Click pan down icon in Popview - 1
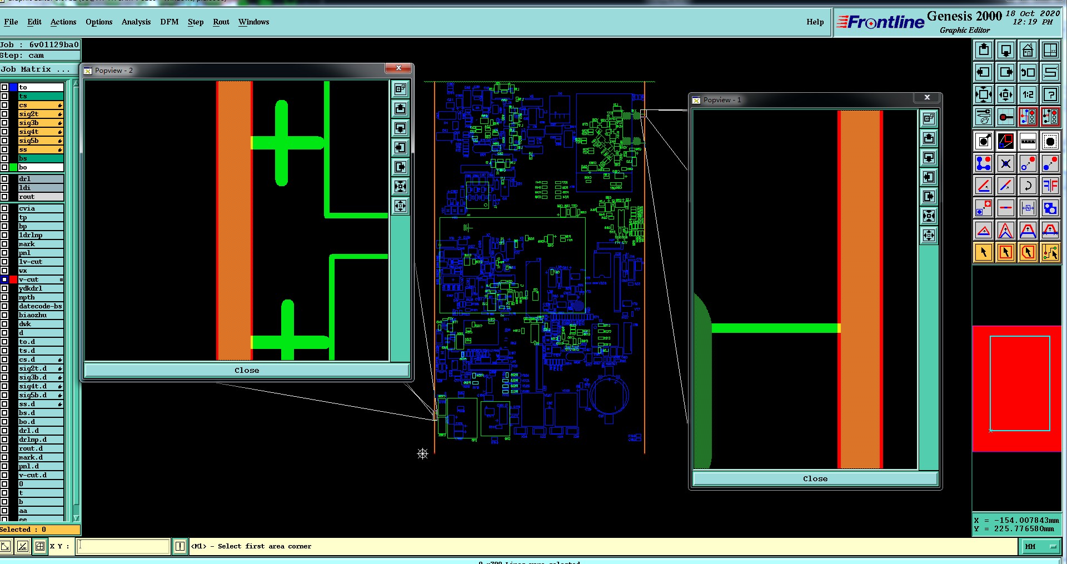The image size is (1067, 564). [x=929, y=158]
